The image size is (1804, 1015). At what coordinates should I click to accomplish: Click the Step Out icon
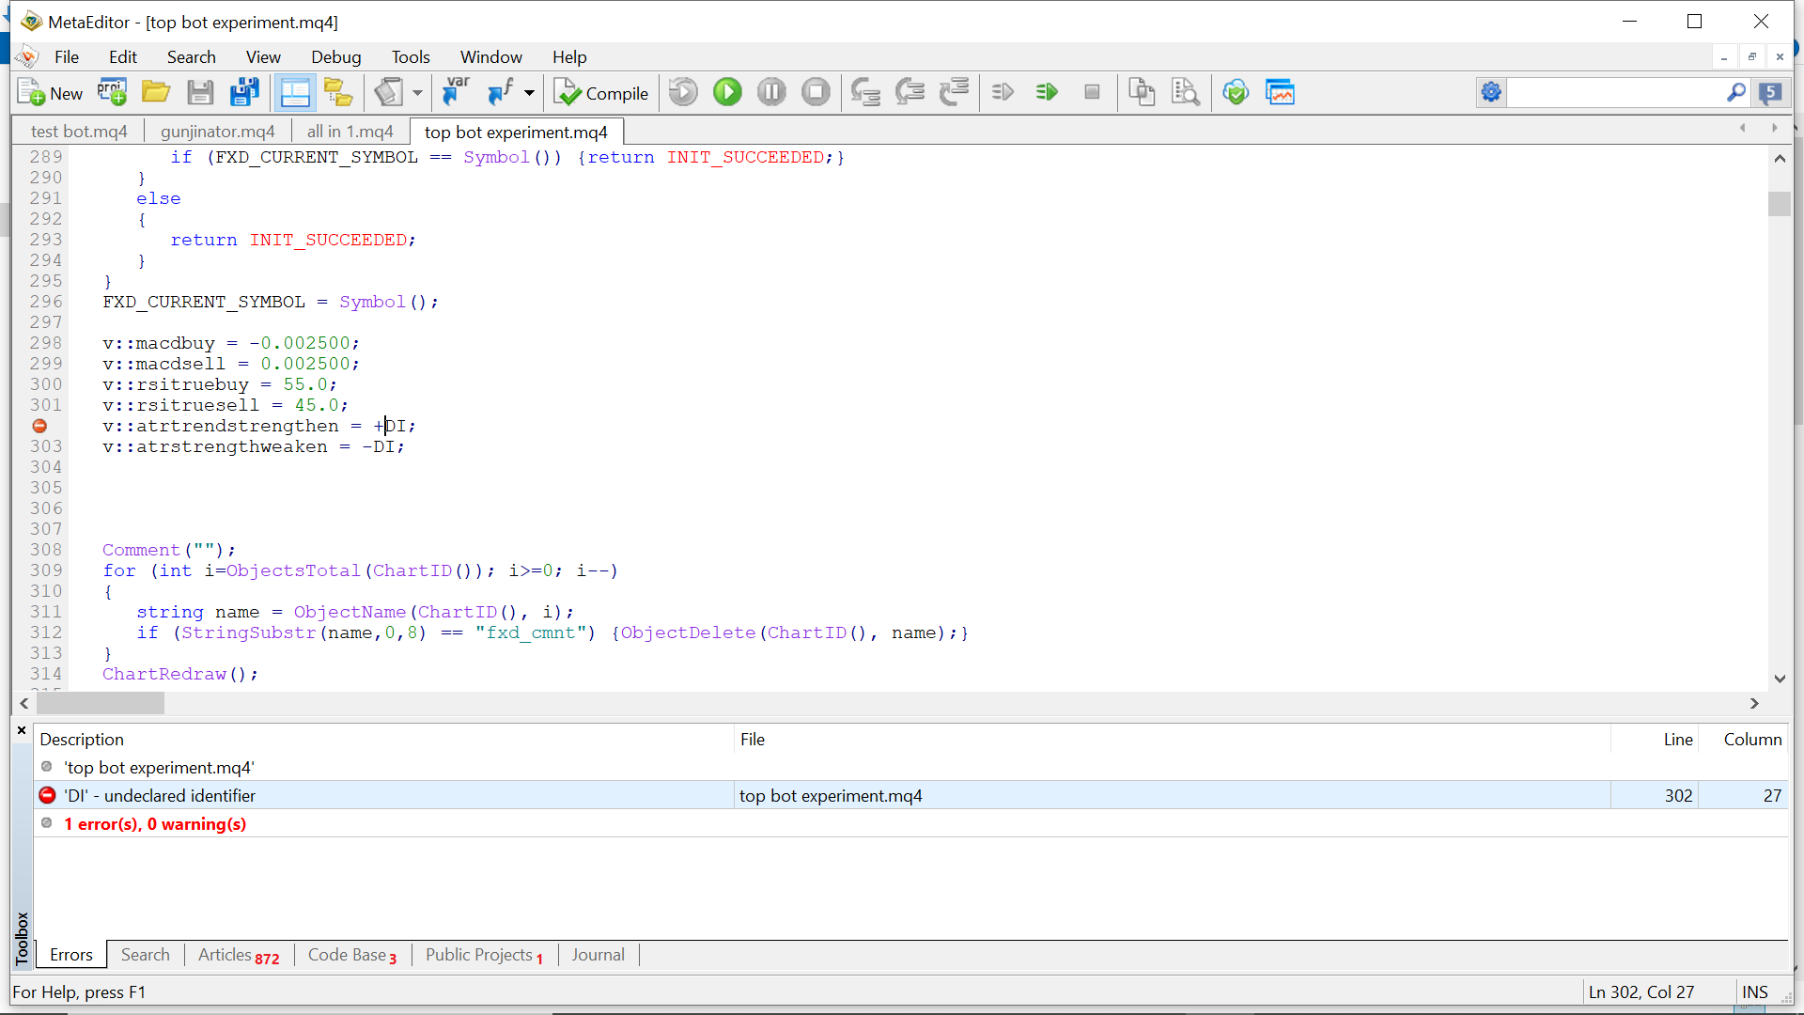coord(954,93)
